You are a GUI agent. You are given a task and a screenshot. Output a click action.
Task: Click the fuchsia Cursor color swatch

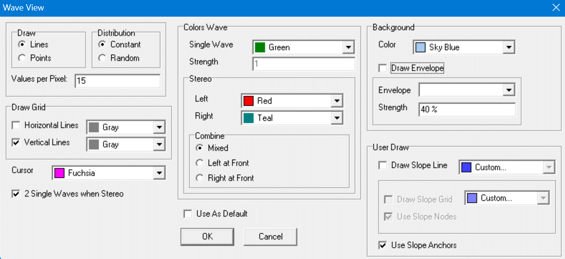click(59, 173)
